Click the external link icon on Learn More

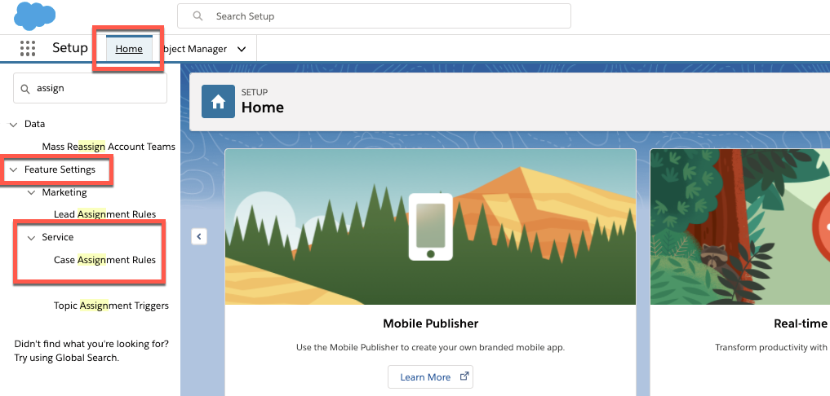[x=464, y=376]
